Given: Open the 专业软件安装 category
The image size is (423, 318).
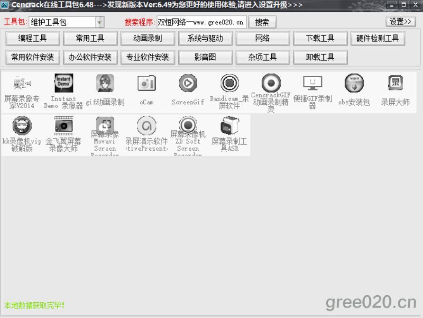Looking at the screenshot, I should [147, 57].
